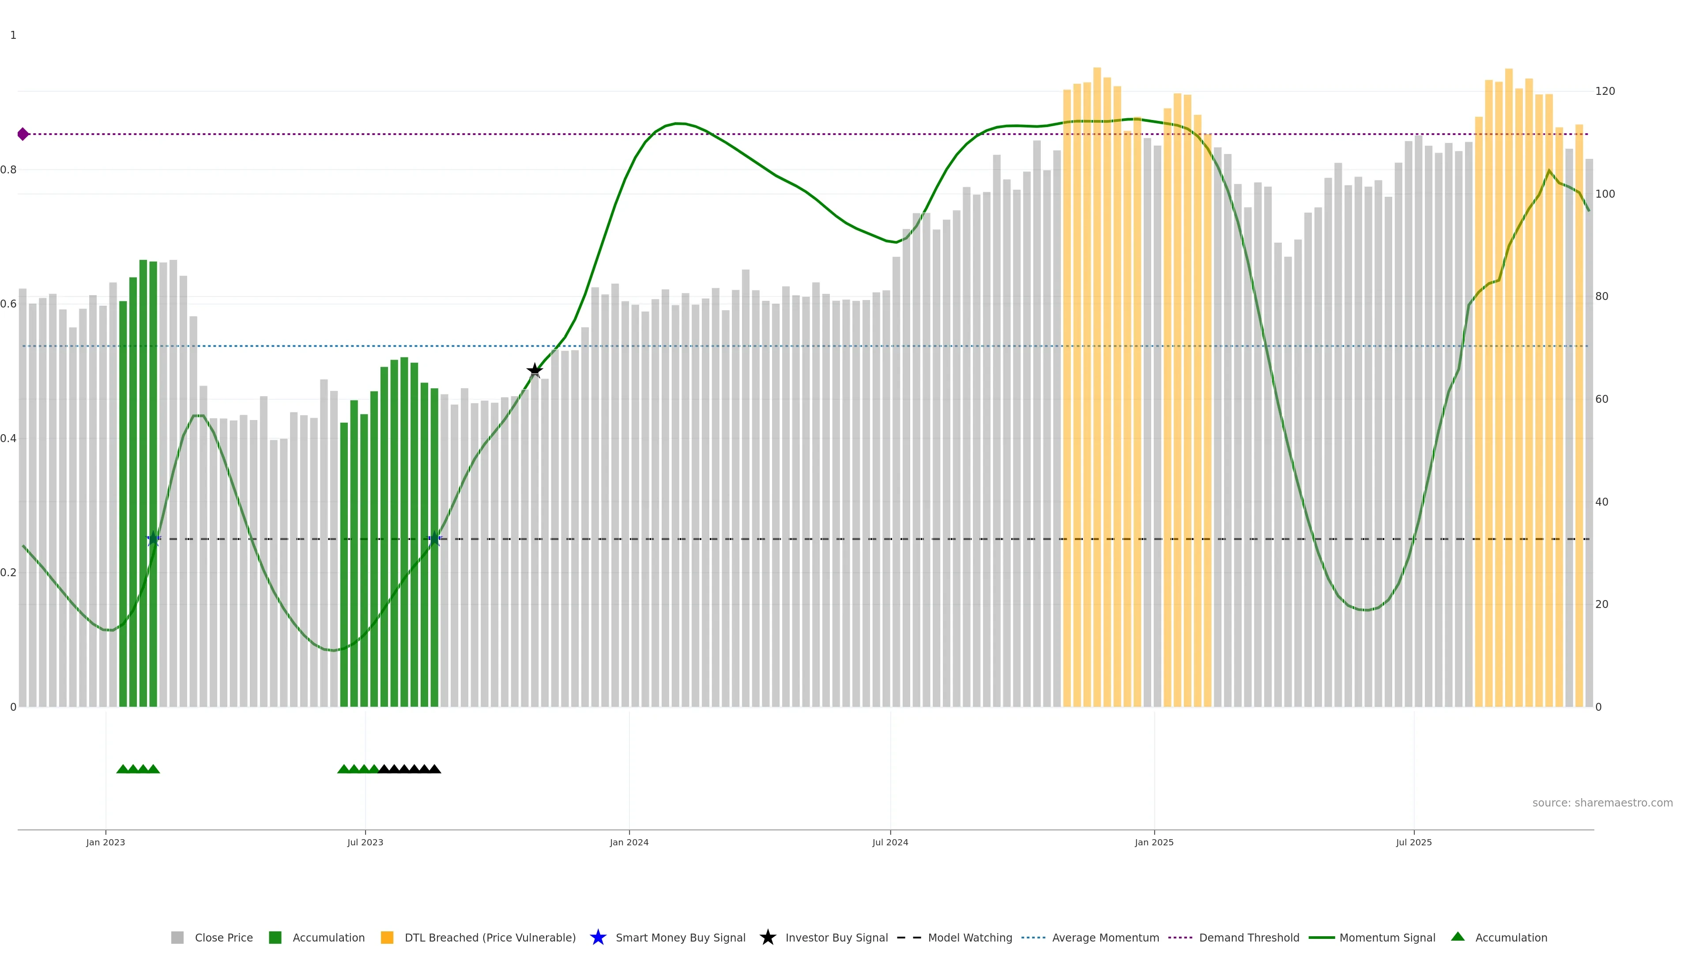Image resolution: width=1695 pixels, height=953 pixels.
Task: Click the blue star marker near January 2023
Action: [x=153, y=539]
